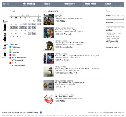Open the Facebook icon in footer
Image resolution: width=126 pixels, height=117 pixels.
click(x=41, y=113)
